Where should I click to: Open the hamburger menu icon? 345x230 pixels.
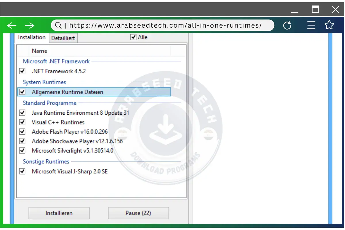tap(311, 26)
